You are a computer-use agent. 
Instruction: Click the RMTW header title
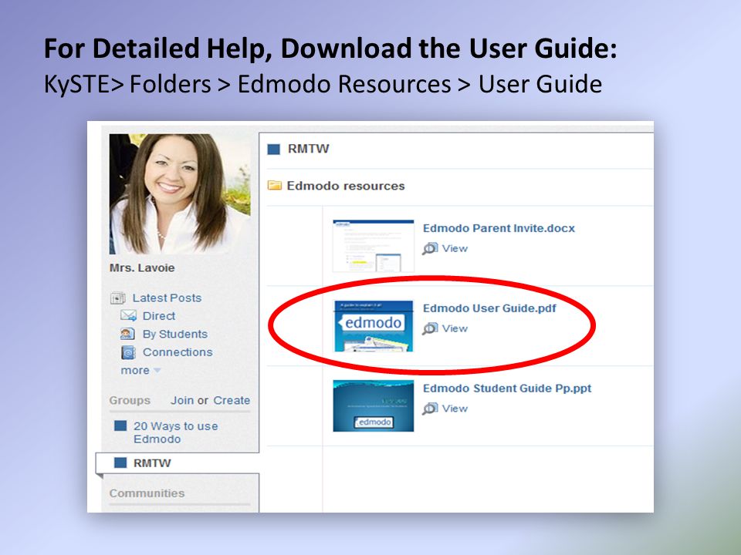pyautogui.click(x=308, y=149)
